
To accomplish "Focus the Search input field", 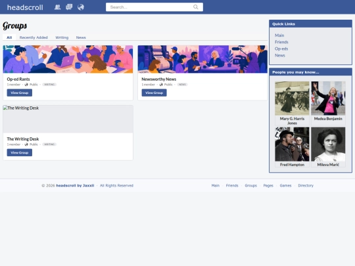I will coord(154,7).
